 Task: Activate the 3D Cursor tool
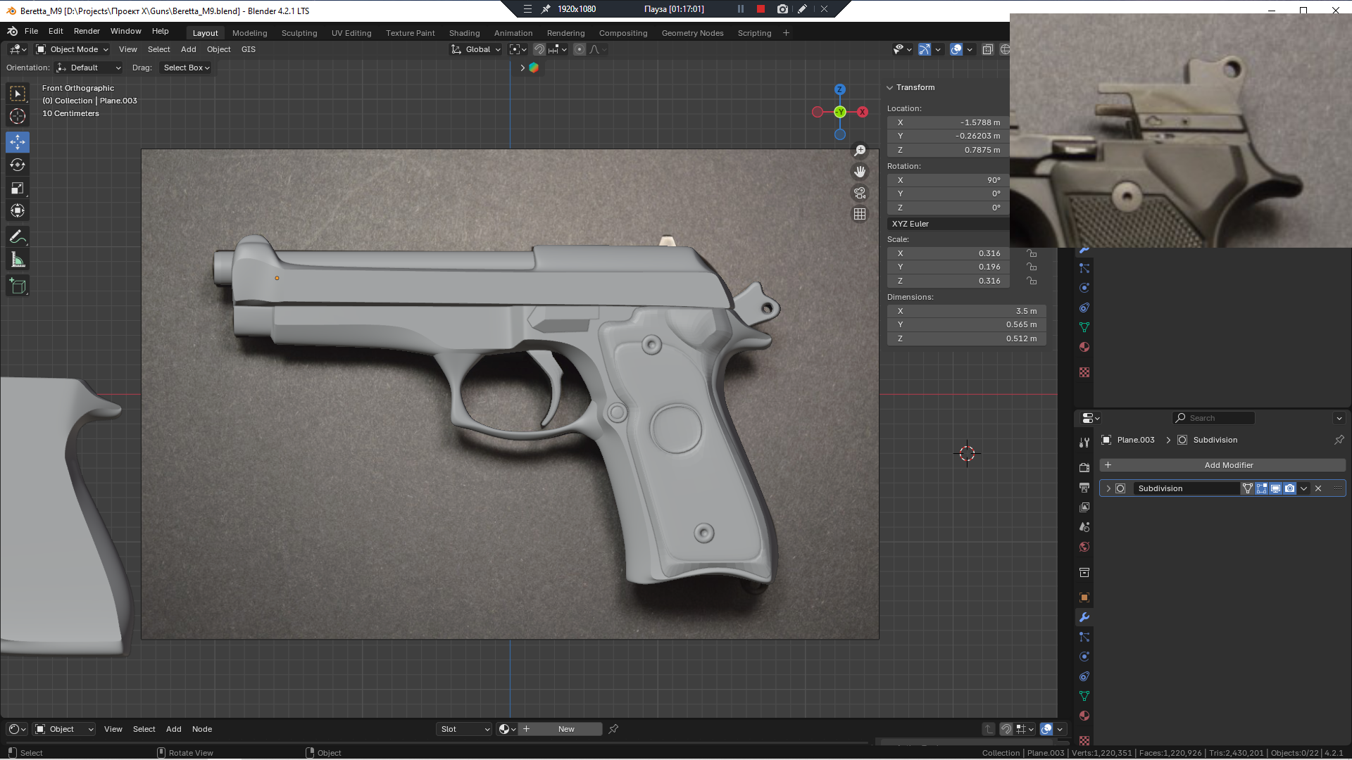tap(18, 116)
